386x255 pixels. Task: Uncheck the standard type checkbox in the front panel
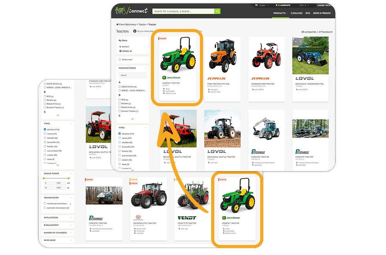pos(120,134)
